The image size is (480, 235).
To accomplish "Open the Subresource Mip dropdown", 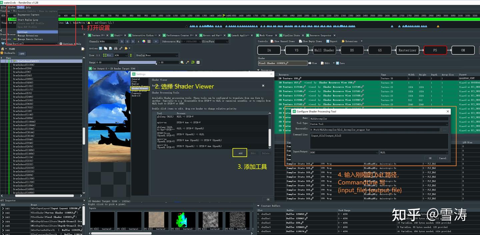I will point(191,41).
